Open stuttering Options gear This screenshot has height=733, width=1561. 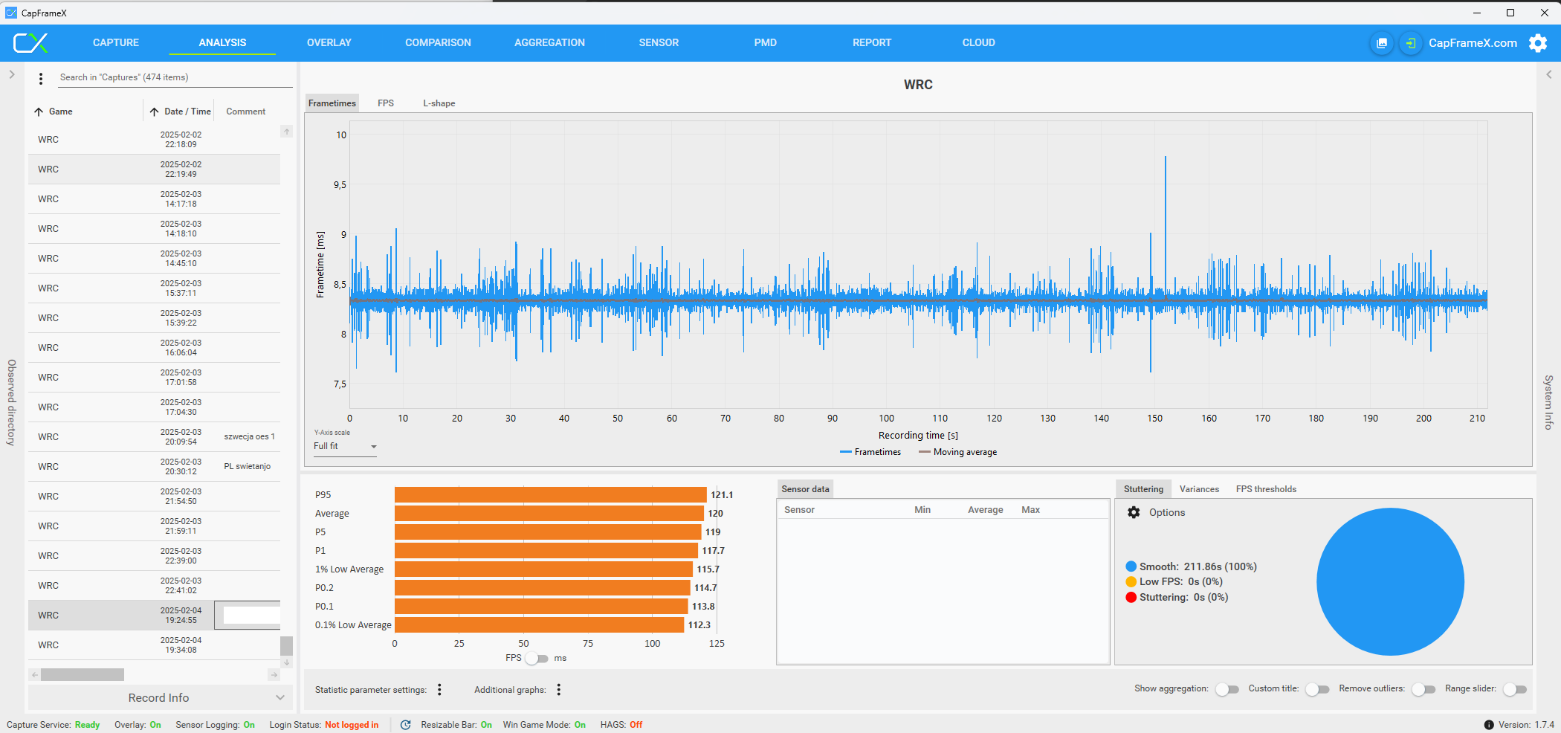pyautogui.click(x=1134, y=512)
